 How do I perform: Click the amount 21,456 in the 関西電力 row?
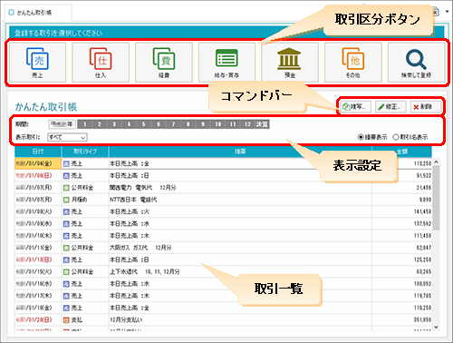tap(424, 188)
